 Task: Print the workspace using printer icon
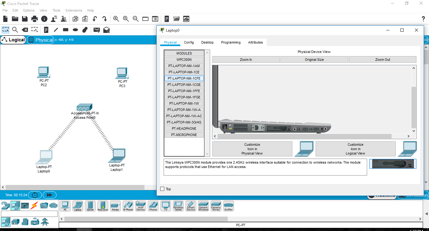point(35,19)
